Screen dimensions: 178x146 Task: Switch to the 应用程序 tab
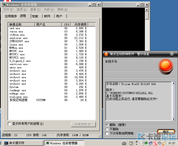pyautogui.click(x=11, y=16)
